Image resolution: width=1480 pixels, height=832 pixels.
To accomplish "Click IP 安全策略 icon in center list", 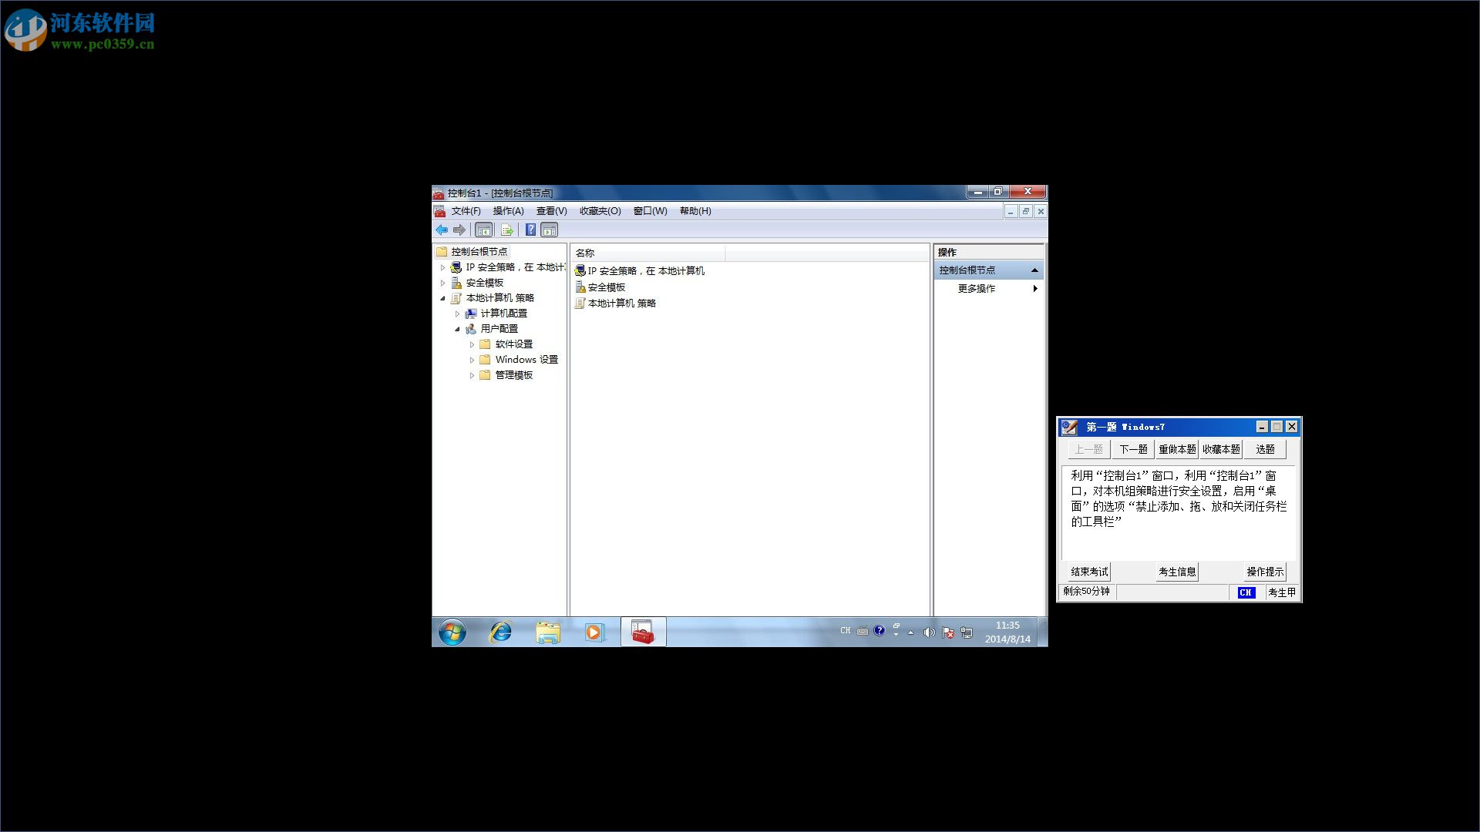I will 580,271.
